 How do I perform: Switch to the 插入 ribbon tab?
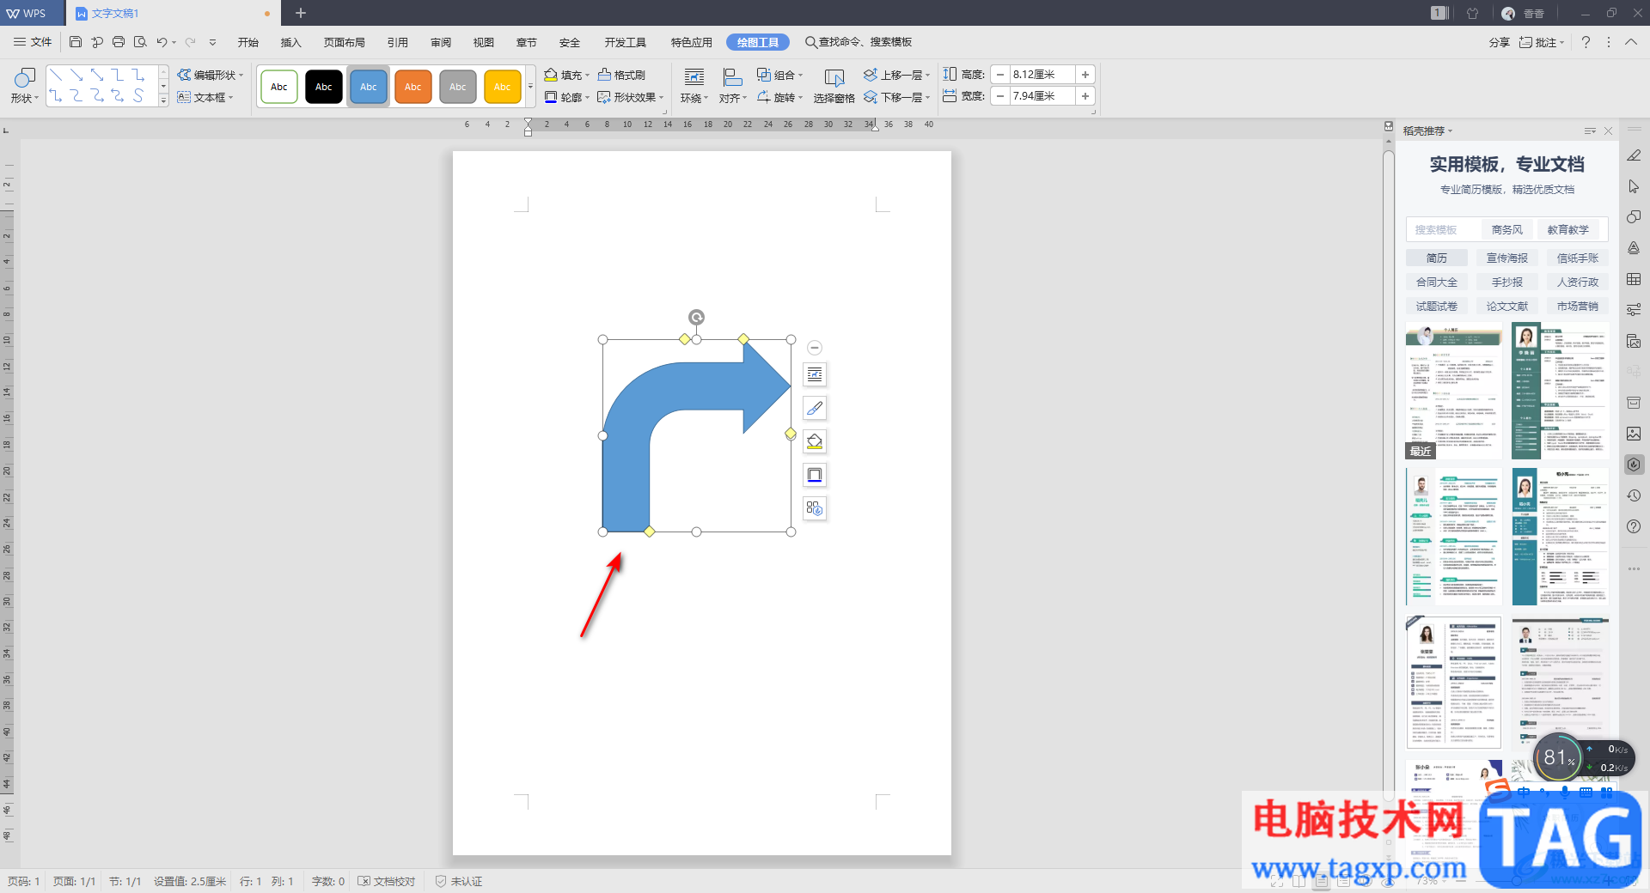point(291,42)
